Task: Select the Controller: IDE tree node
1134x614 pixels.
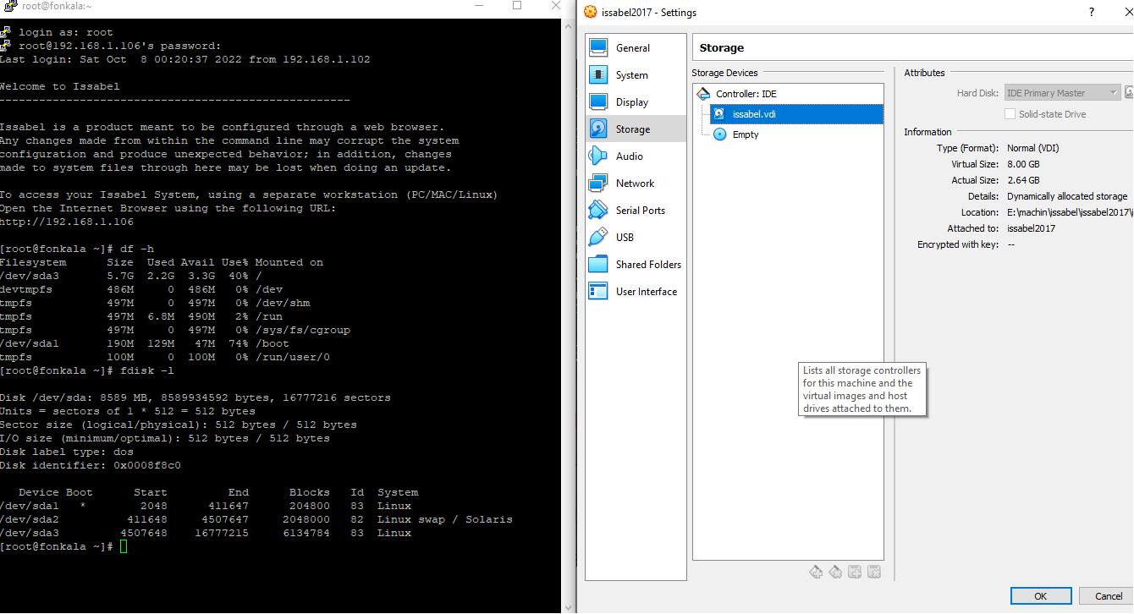Action: click(x=746, y=94)
